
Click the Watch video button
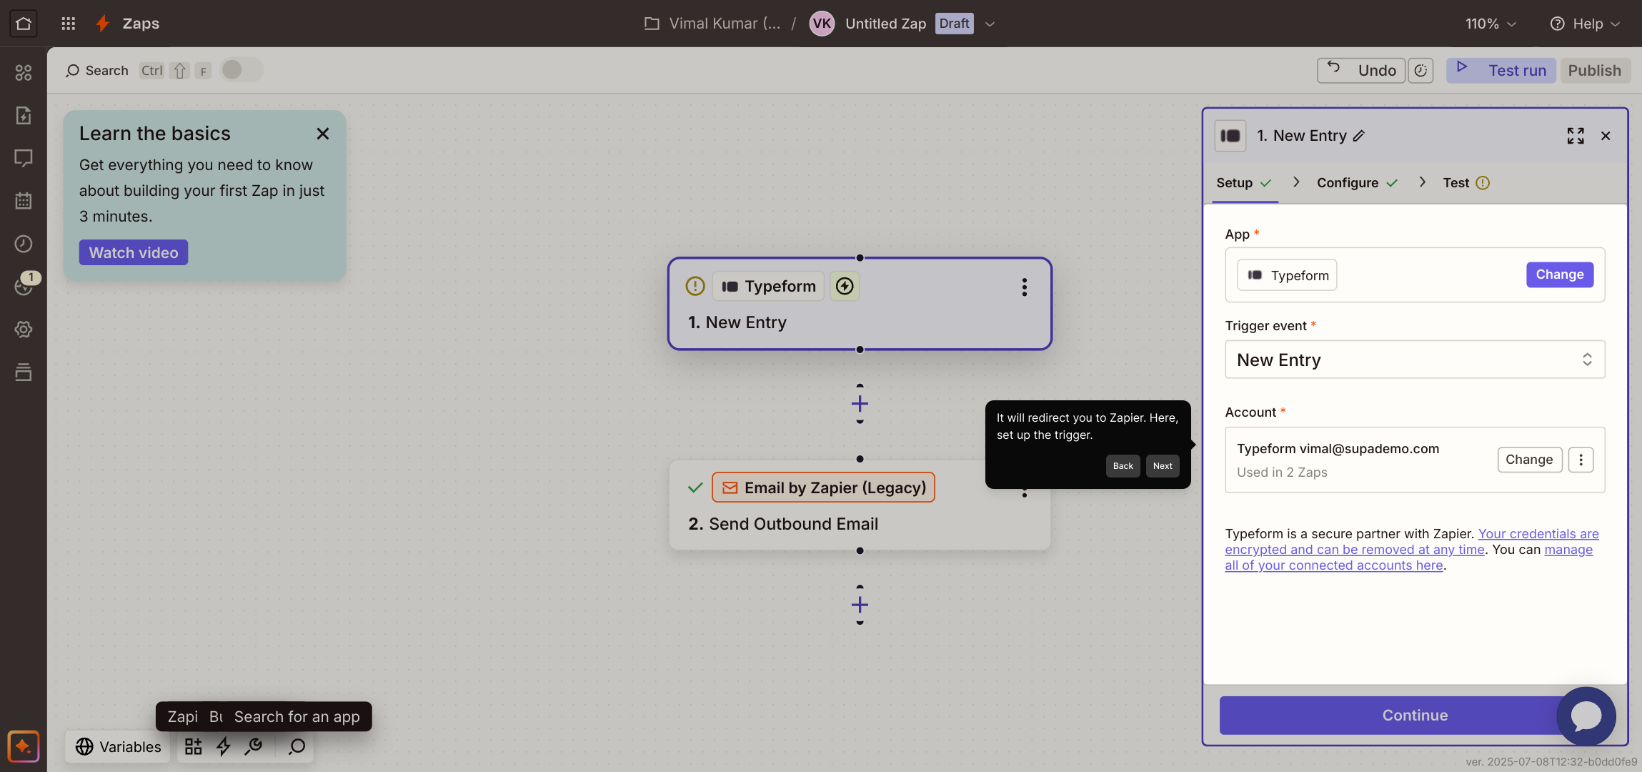click(134, 252)
